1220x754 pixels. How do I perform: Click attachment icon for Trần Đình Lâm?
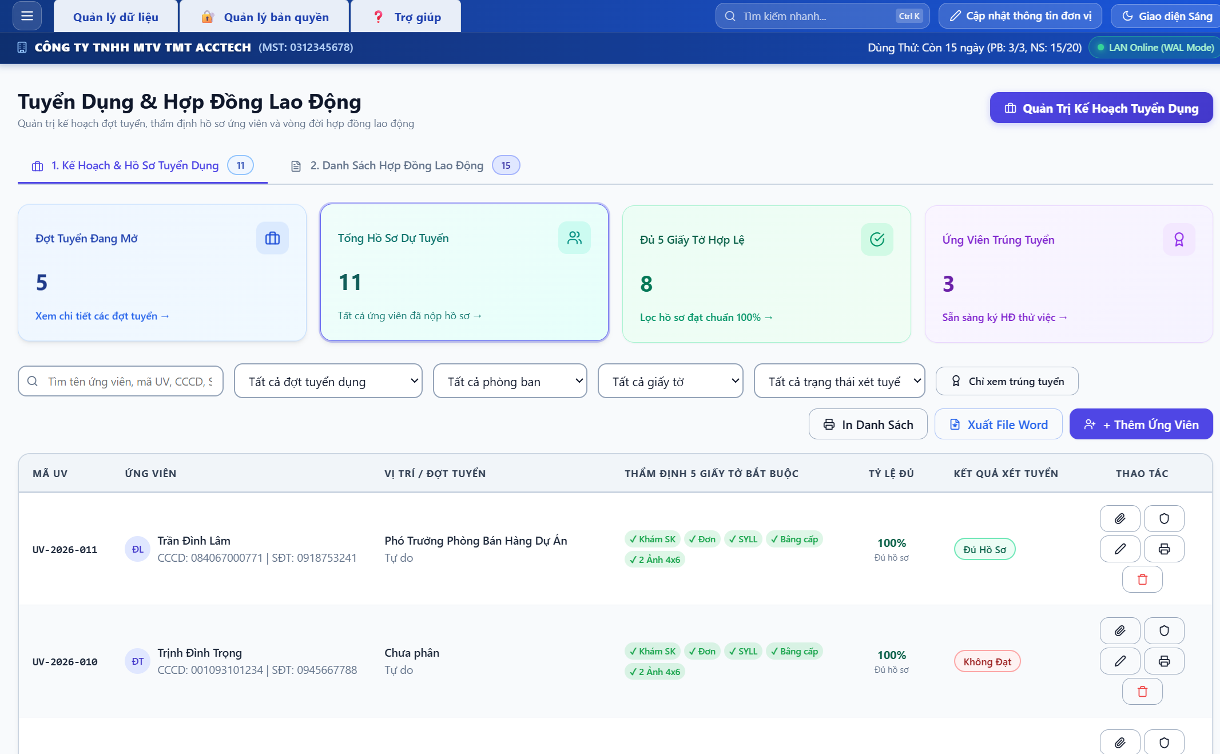[x=1120, y=519]
